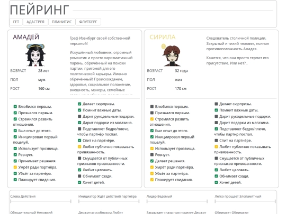Toggle Amadey's 'Дарит рукодельные подарки' checkbox
This screenshot has width=286, height=214.
pyautogui.click(x=79, y=116)
